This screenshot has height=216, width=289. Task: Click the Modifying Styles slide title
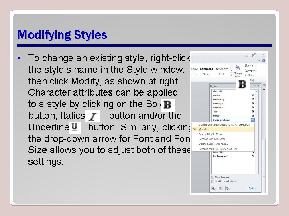tap(62, 34)
